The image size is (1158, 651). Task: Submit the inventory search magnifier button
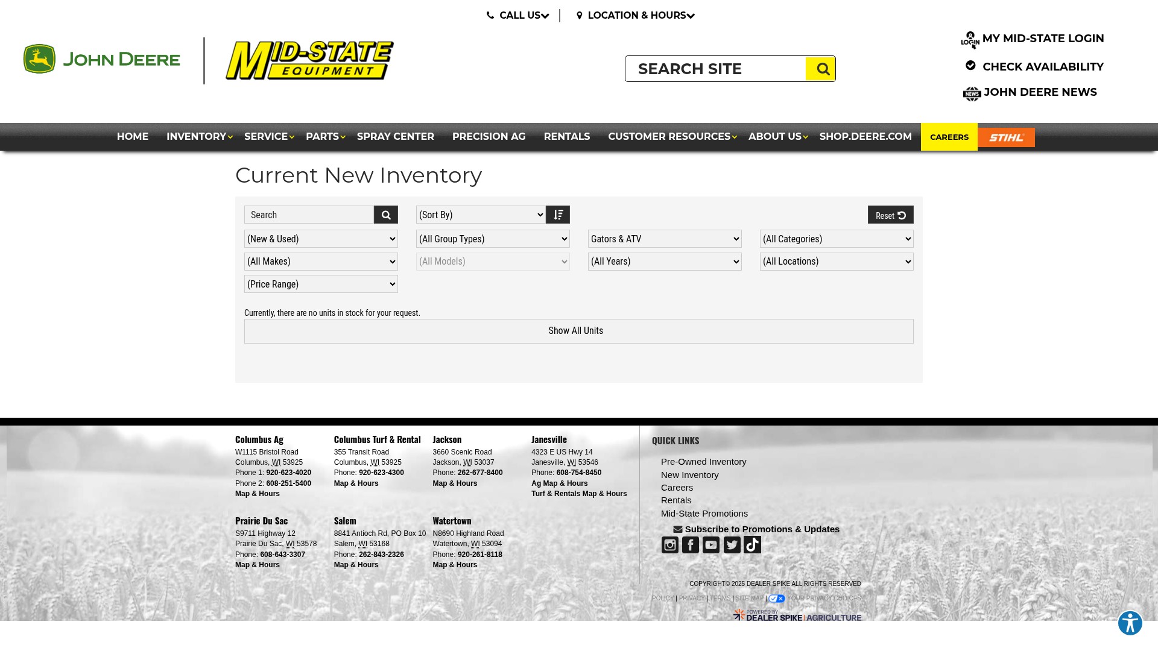[x=386, y=215]
